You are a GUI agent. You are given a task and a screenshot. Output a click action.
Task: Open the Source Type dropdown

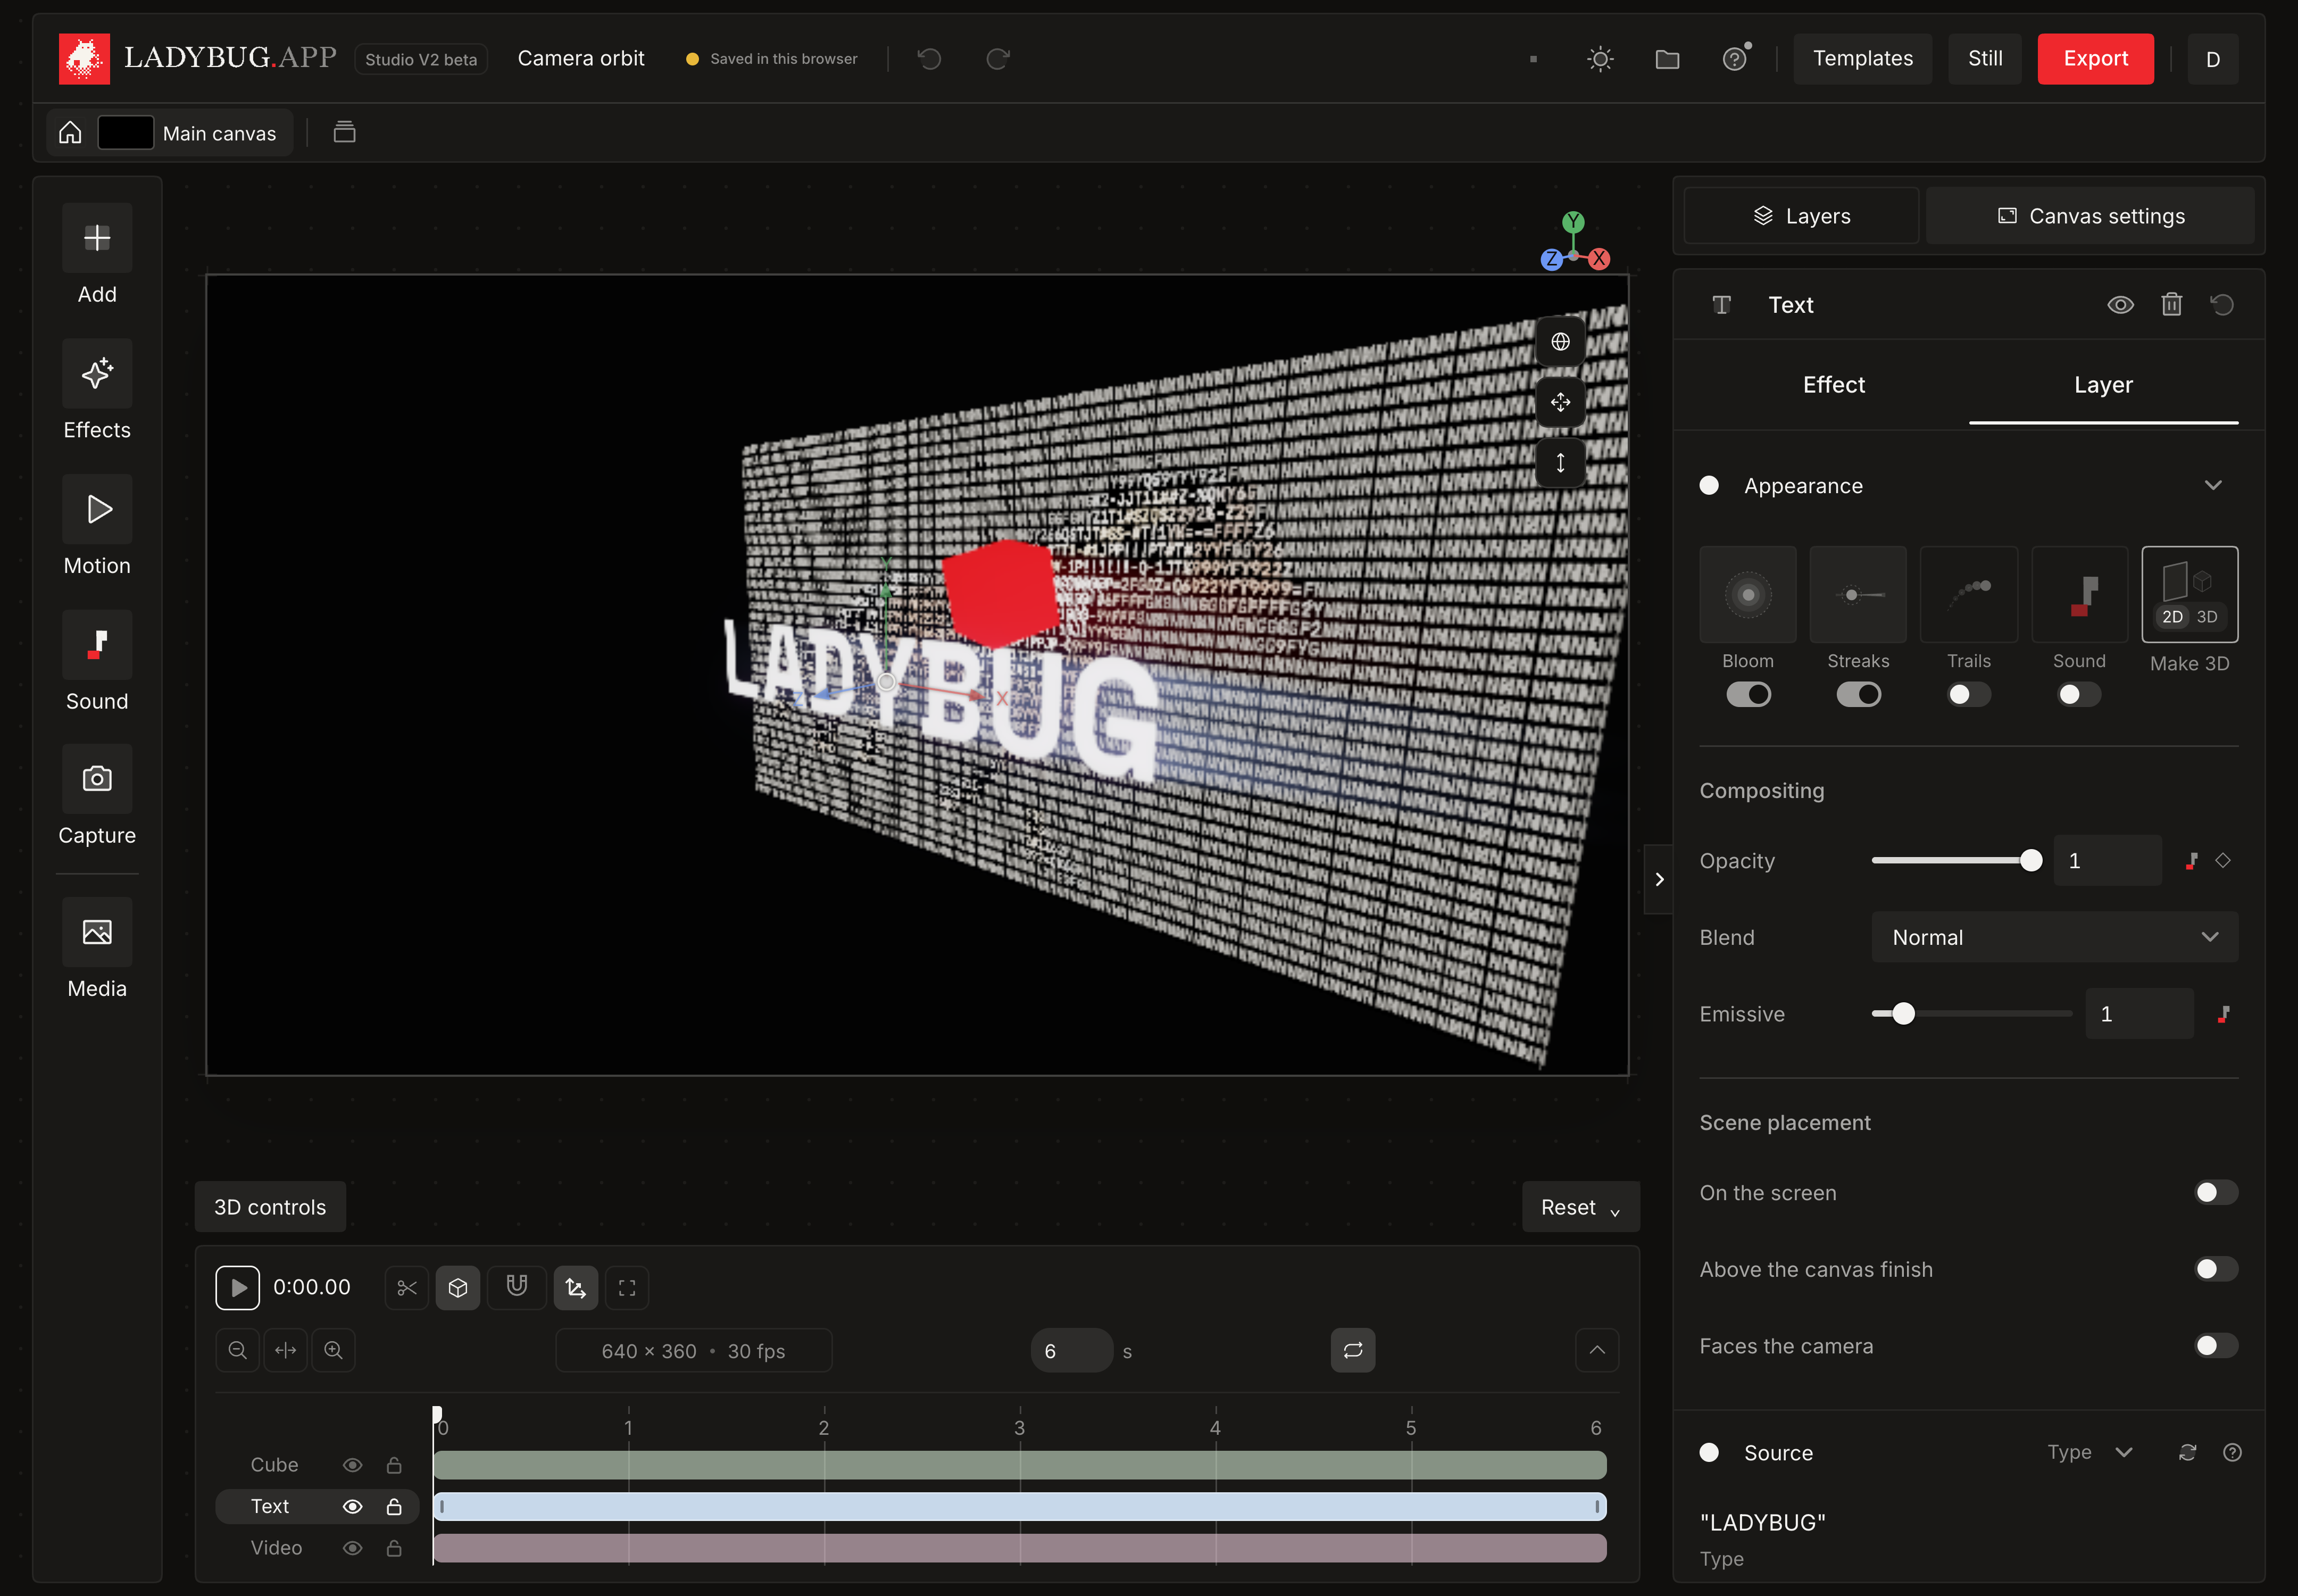click(2090, 1452)
